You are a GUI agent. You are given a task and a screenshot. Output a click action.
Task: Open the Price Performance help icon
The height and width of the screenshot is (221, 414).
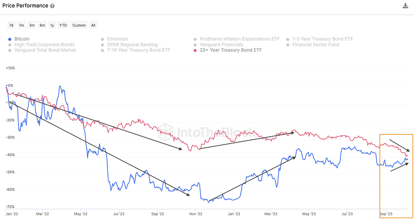click(x=52, y=6)
